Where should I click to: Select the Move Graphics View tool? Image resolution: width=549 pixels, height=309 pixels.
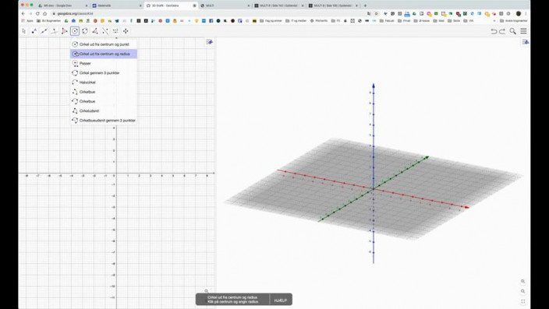[x=126, y=31]
